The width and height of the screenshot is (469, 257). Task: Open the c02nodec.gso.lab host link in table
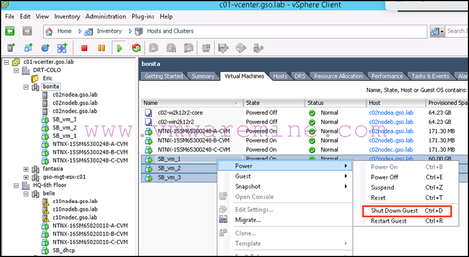(391, 150)
